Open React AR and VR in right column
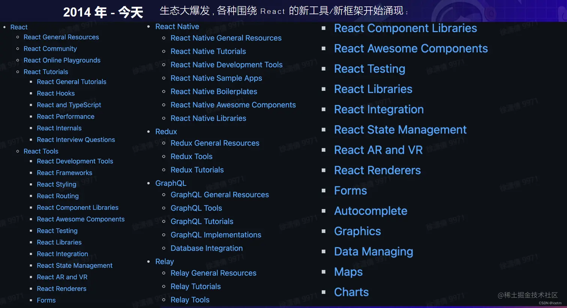Image resolution: width=567 pixels, height=308 pixels. [378, 150]
